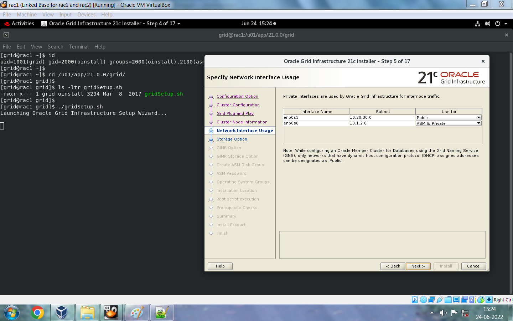Viewport: 513px width, 321px height.
Task: Open the terminal's Edit menu
Action: (x=21, y=47)
